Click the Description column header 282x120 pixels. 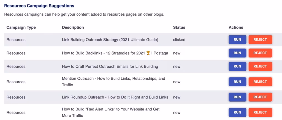pos(73,27)
